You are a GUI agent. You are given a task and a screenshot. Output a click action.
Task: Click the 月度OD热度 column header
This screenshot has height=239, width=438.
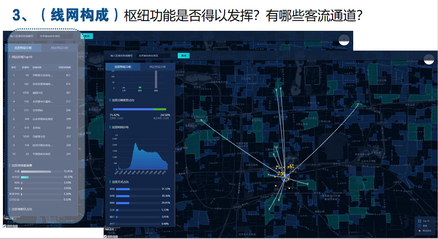tap(64, 67)
